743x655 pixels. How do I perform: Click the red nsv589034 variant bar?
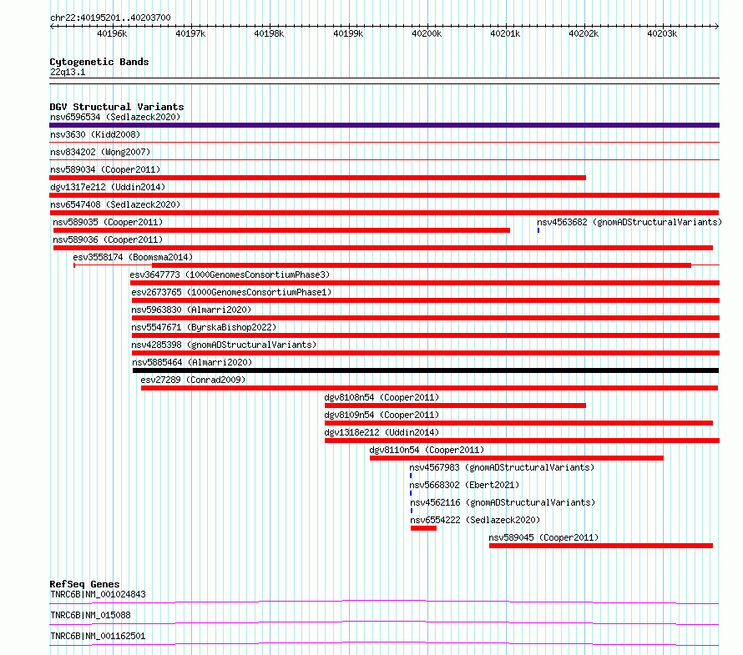point(317,178)
